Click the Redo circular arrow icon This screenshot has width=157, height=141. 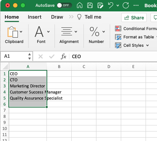click(x=126, y=5)
